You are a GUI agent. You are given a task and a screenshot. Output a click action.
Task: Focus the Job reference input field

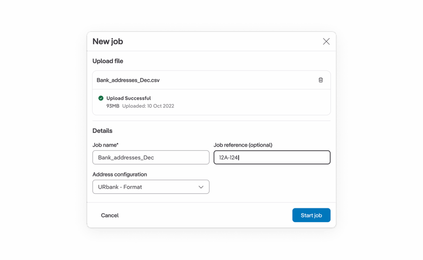coord(272,157)
